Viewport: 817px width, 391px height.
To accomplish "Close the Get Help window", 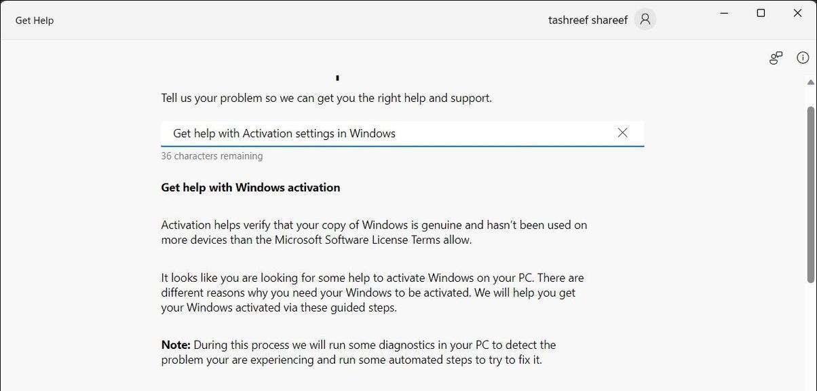I will (797, 13).
